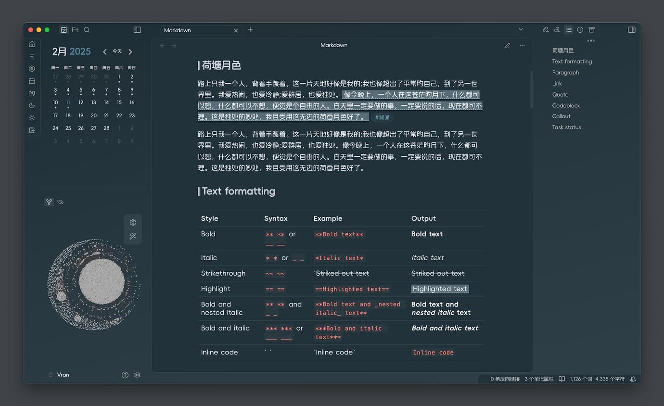664x406 pixels.
Task: Click the graph animation magic wand icon
Action: point(133,236)
